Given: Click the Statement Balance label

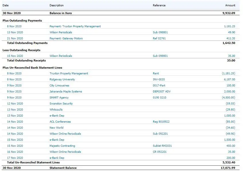Looking at the screenshot, I should point(63,168).
